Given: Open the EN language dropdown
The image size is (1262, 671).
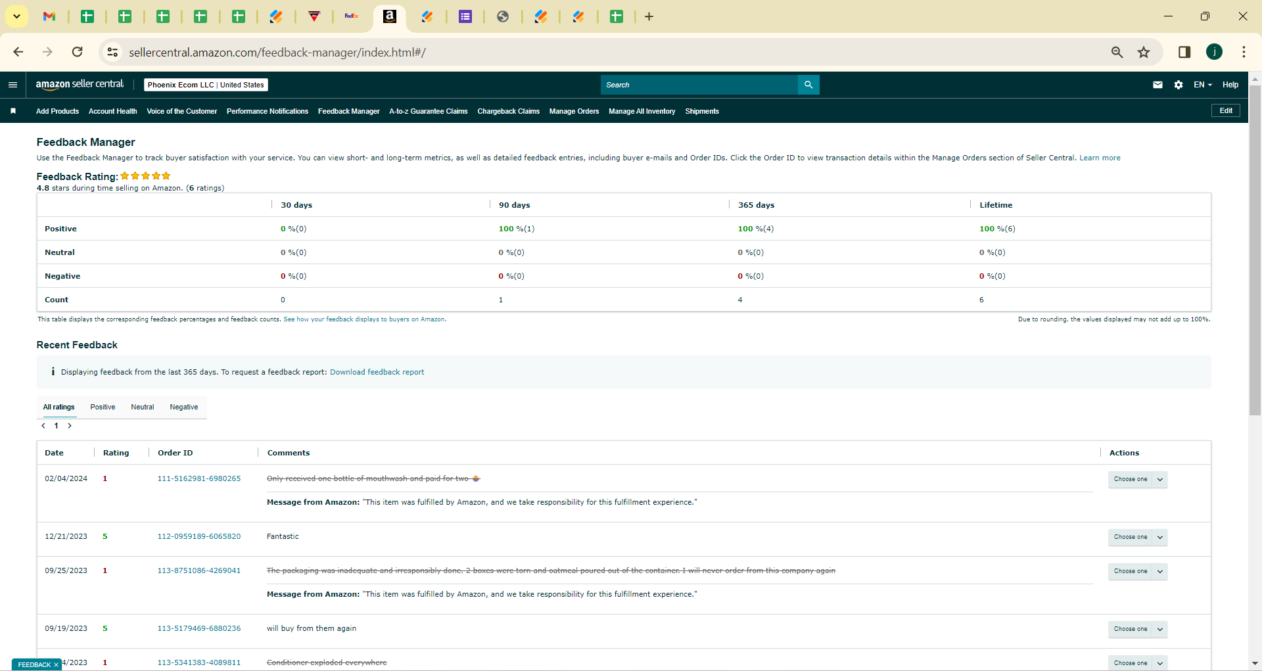Looking at the screenshot, I should pyautogui.click(x=1202, y=85).
